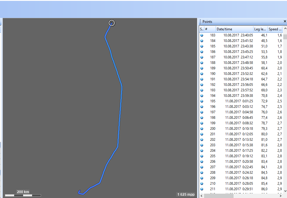This screenshot has width=287, height=198.
Task: Click the S.. column header
Action: pyautogui.click(x=201, y=29)
